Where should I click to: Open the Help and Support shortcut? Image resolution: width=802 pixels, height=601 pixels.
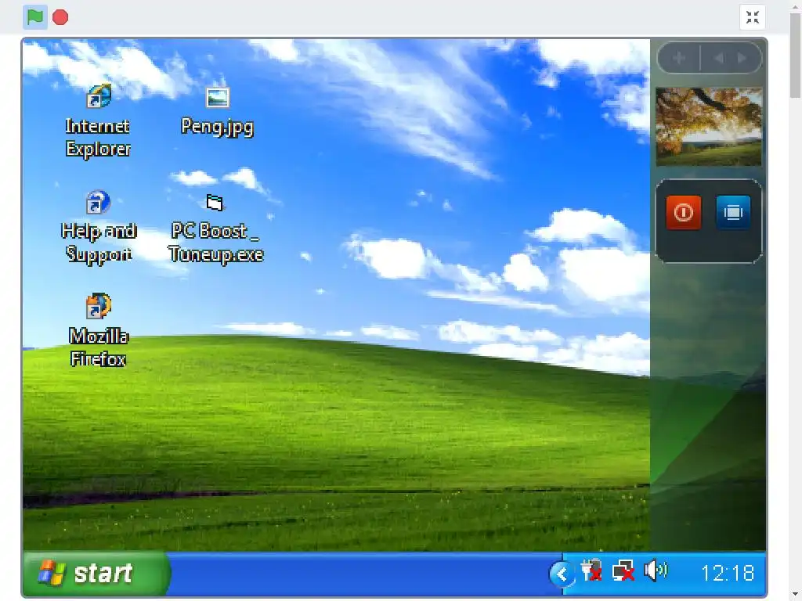tap(98, 227)
